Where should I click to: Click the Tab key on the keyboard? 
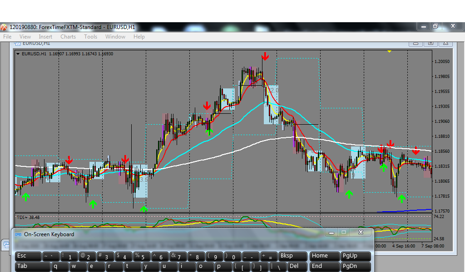click(x=33, y=267)
